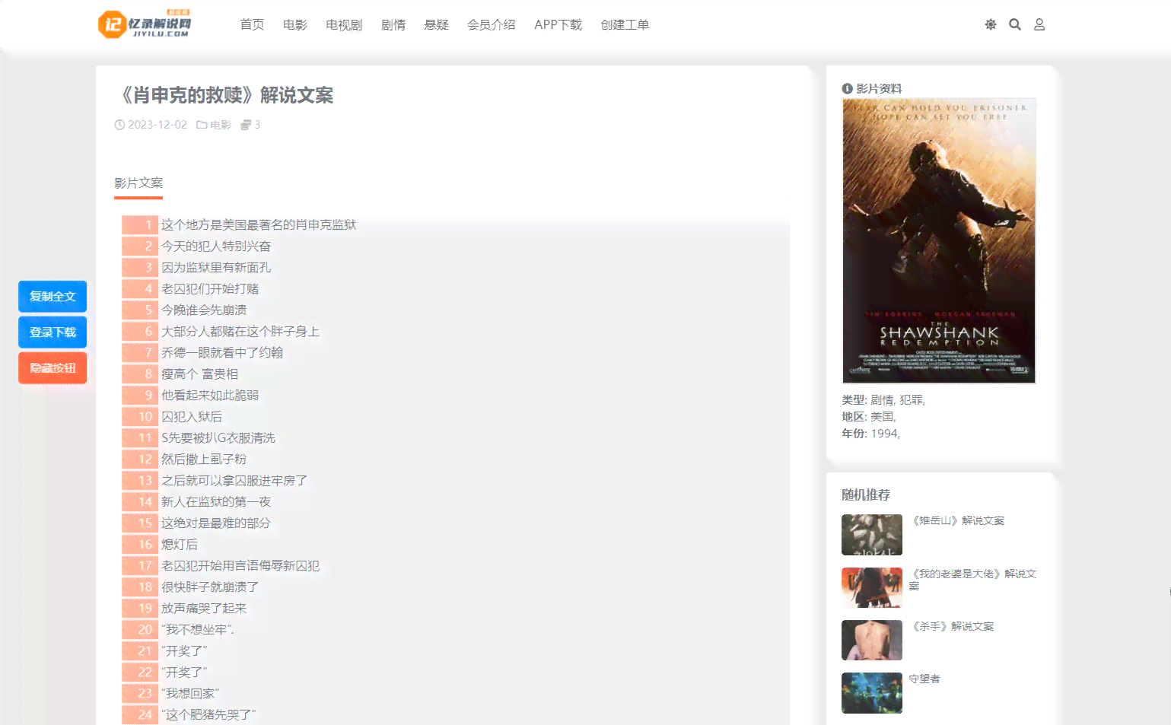Viewport: 1171px width, 725px height.
Task: Open the 守望者 recommendation link
Action: 924,679
